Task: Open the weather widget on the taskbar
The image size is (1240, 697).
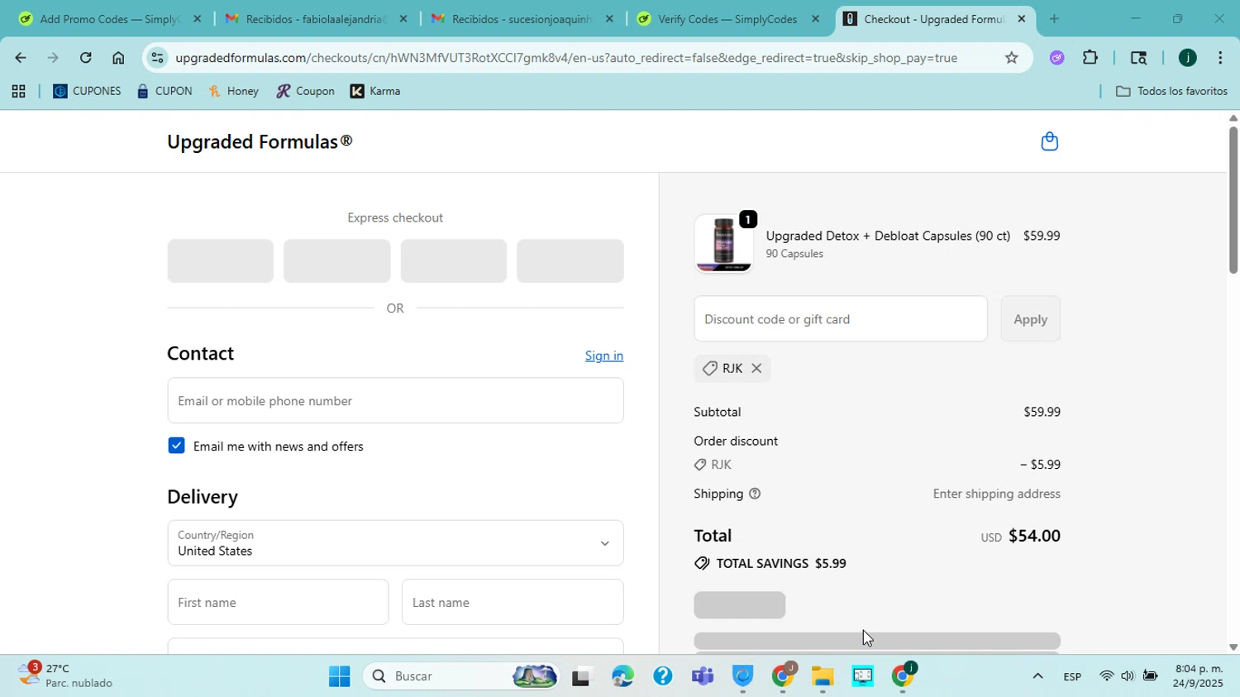Action: coord(64,676)
